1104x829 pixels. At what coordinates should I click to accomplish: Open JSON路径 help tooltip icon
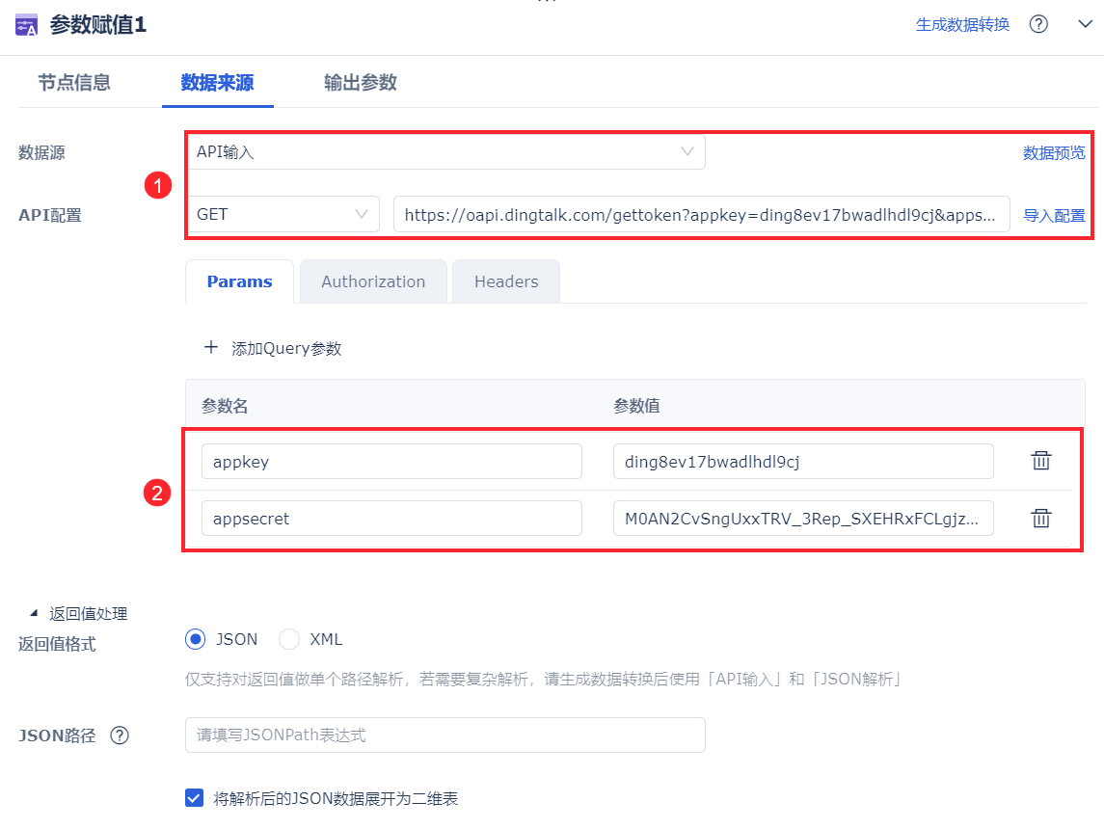[120, 735]
